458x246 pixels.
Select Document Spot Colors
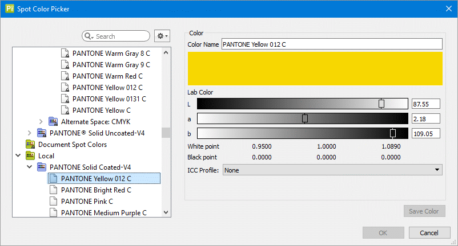click(73, 145)
